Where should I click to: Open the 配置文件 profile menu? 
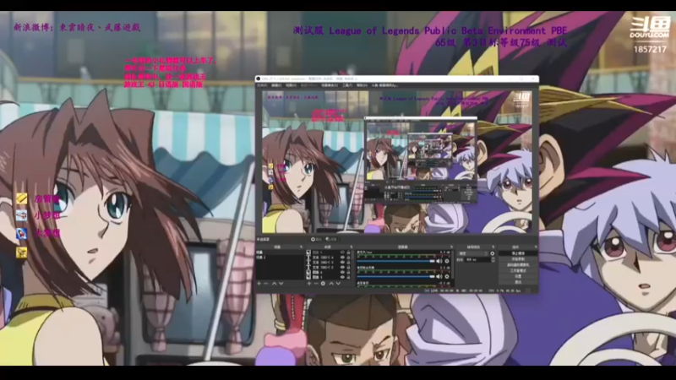(x=308, y=85)
